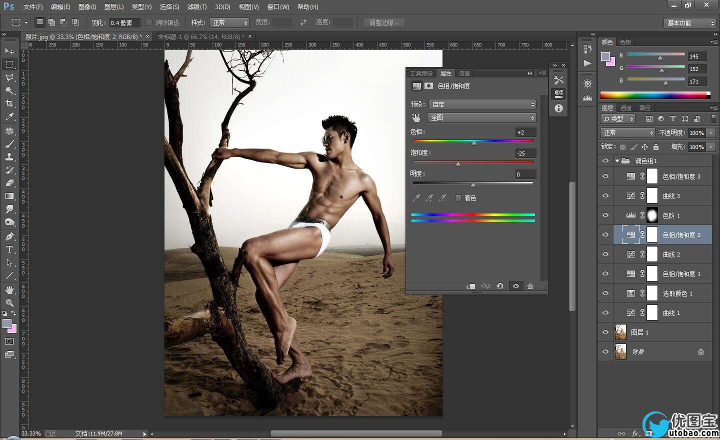Delete adjustment using trash icon in Properties
The width and height of the screenshot is (720, 440).
530,286
